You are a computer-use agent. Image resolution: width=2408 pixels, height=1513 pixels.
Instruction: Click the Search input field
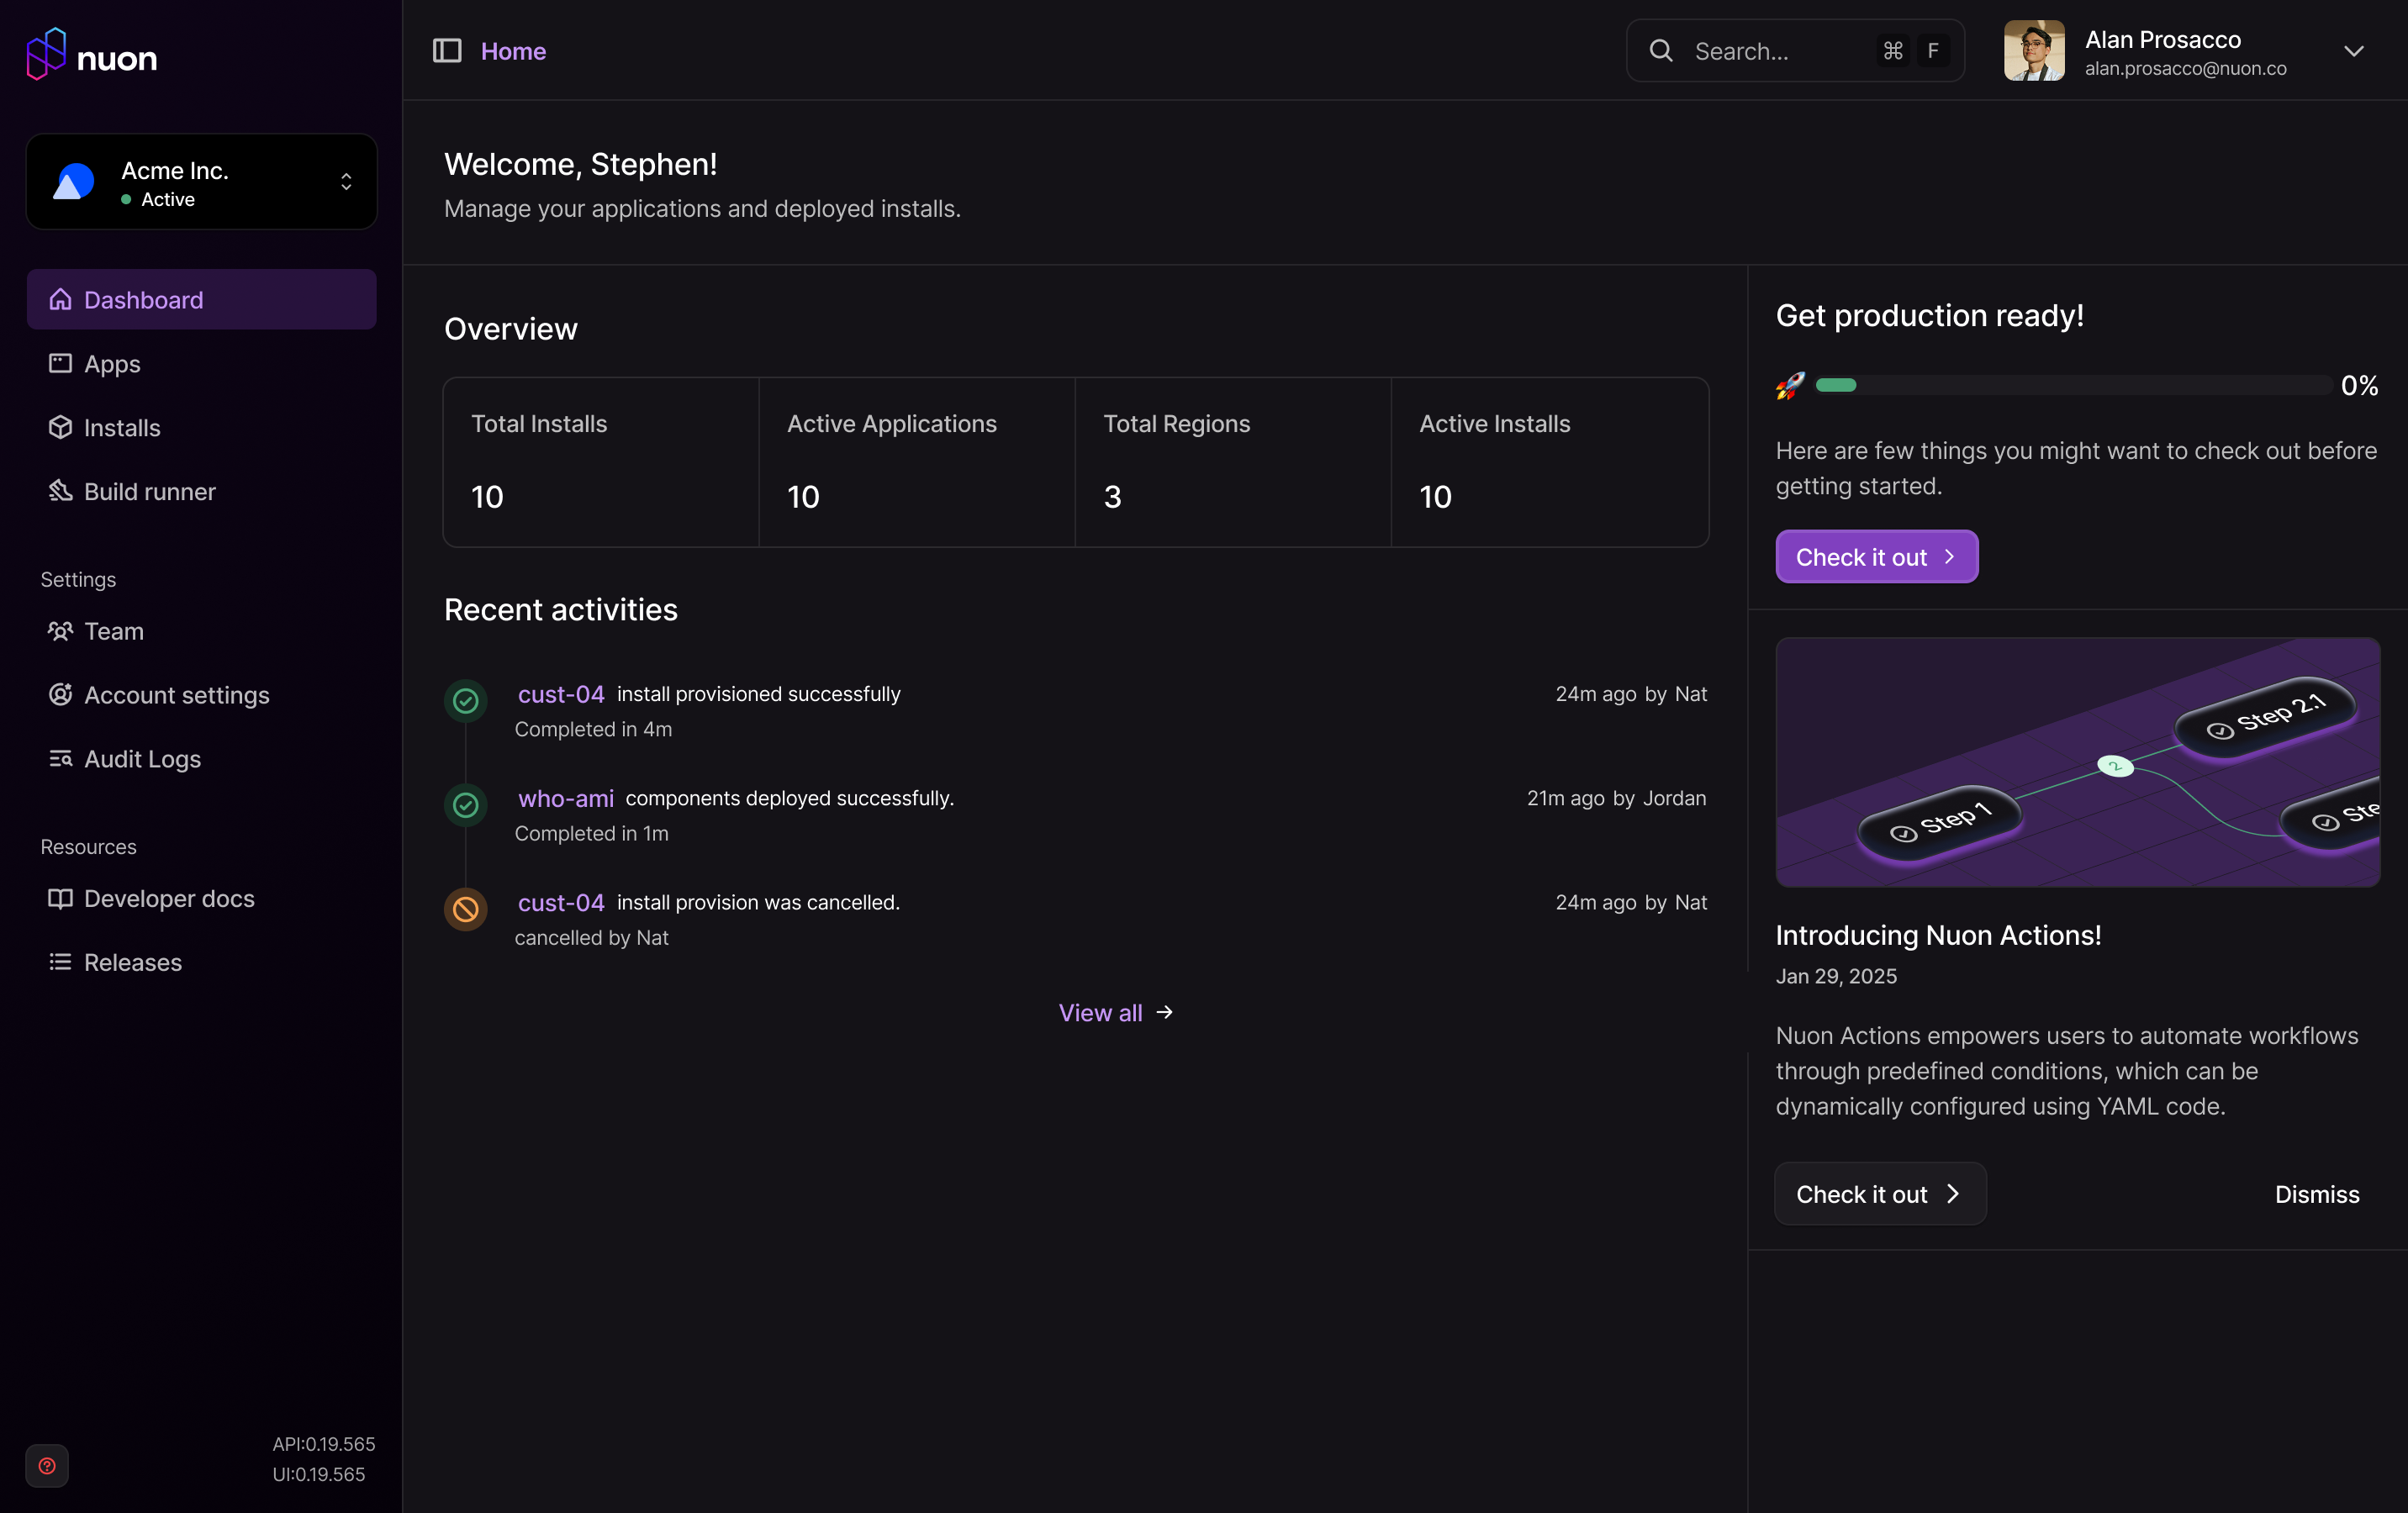[1780, 51]
